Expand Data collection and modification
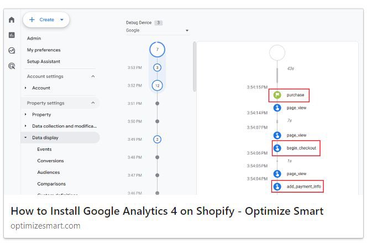The width and height of the screenshot is (367, 244). point(25,126)
